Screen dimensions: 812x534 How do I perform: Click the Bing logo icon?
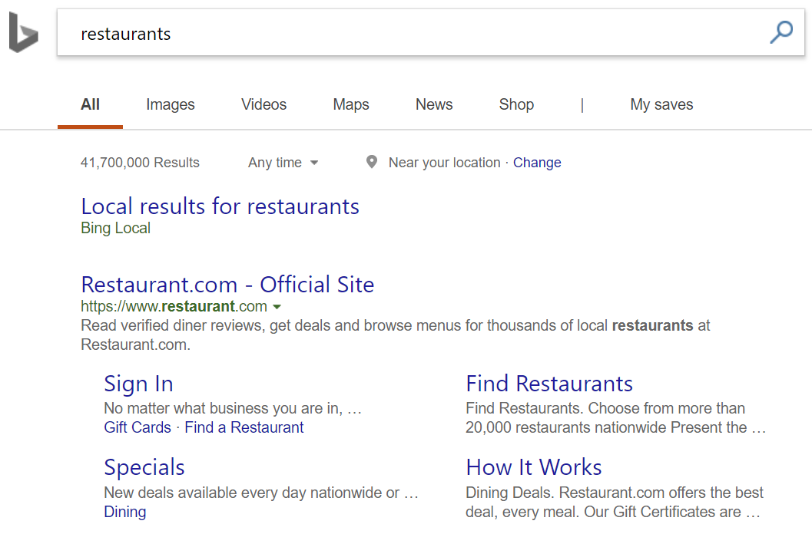pos(23,32)
